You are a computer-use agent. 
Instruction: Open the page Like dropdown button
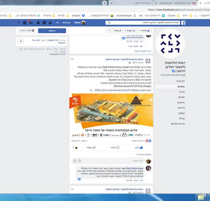144,31
